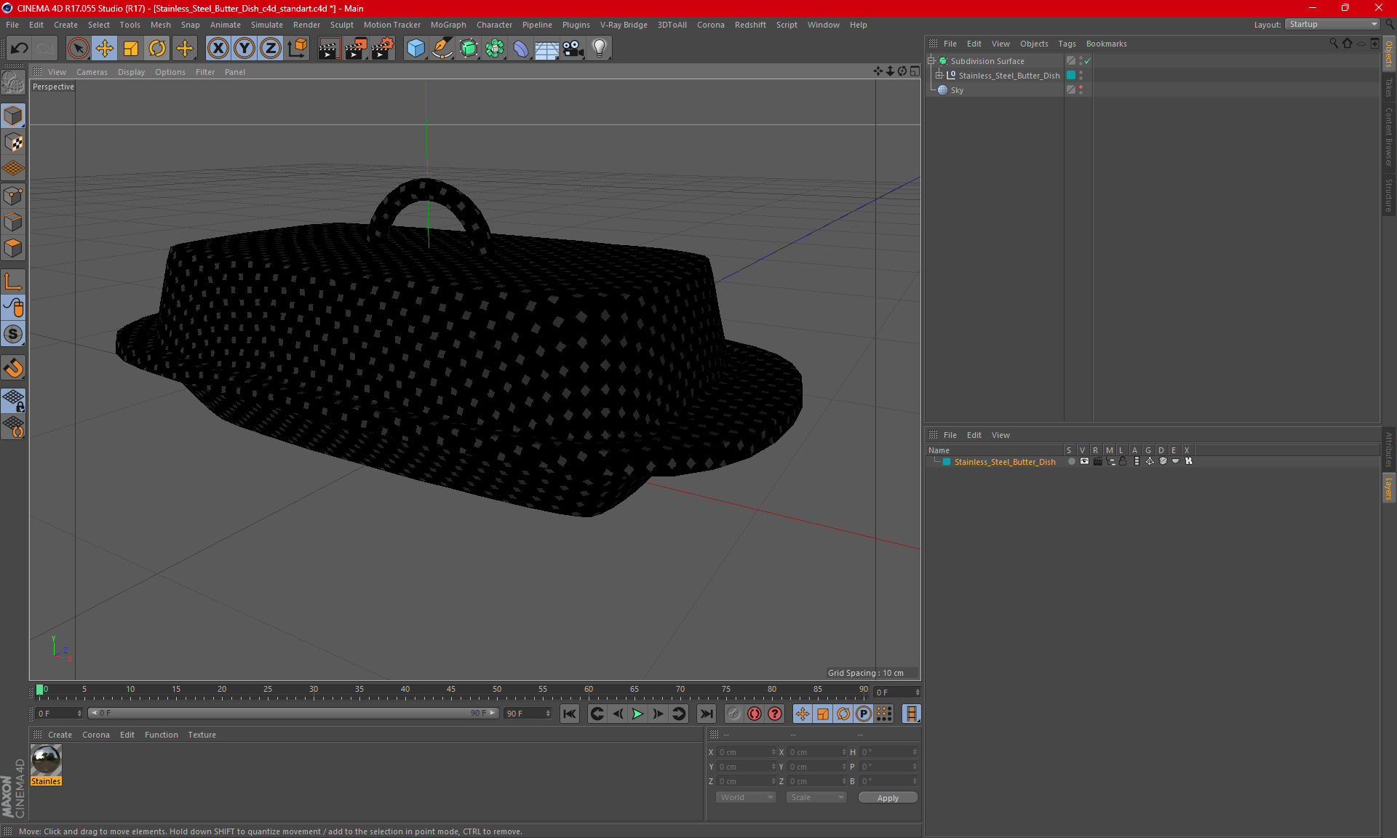Add a Camera object icon
The width and height of the screenshot is (1397, 838).
click(573, 49)
